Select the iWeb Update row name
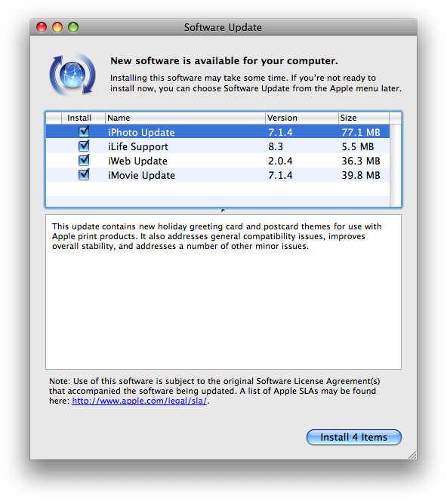The image size is (447, 501). 137,161
